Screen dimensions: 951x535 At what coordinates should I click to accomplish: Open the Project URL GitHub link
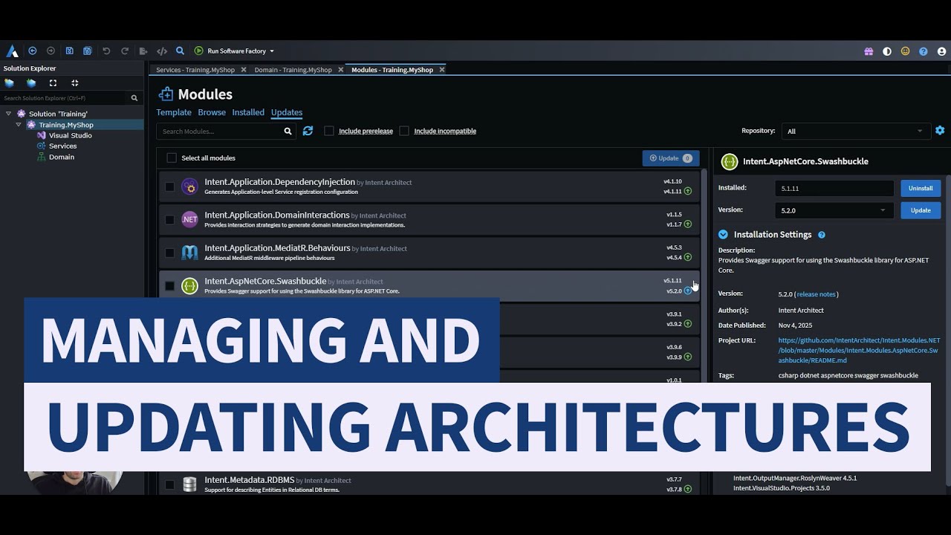point(859,350)
